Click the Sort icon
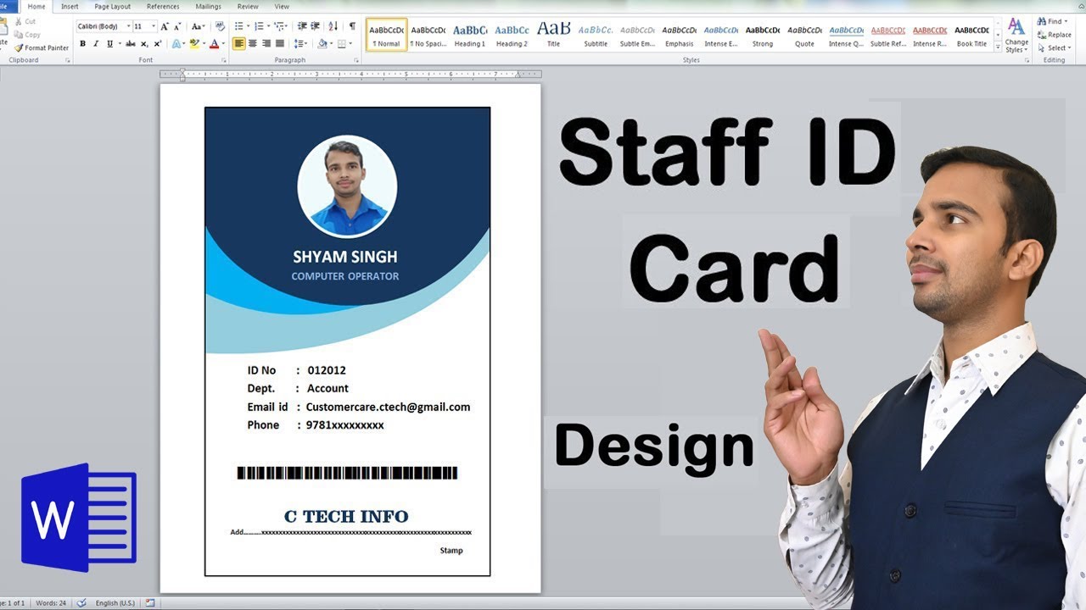Image resolution: width=1086 pixels, height=610 pixels. (333, 26)
